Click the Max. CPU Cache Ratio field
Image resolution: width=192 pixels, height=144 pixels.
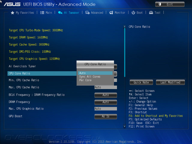click(106, 87)
